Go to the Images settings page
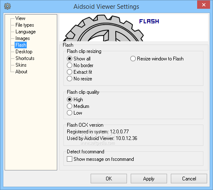 click(x=23, y=38)
